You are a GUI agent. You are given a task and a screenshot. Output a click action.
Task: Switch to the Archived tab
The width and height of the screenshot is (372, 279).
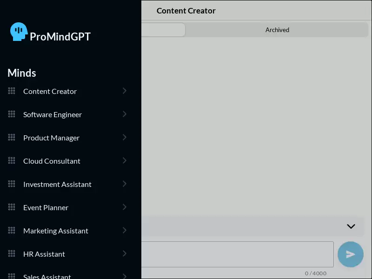click(x=277, y=30)
